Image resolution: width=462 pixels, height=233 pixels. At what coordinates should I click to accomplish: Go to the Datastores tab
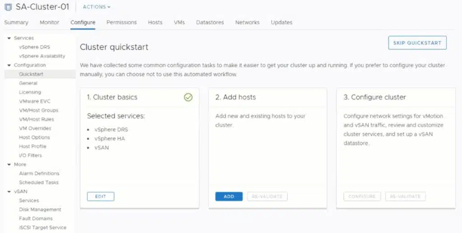(x=210, y=22)
